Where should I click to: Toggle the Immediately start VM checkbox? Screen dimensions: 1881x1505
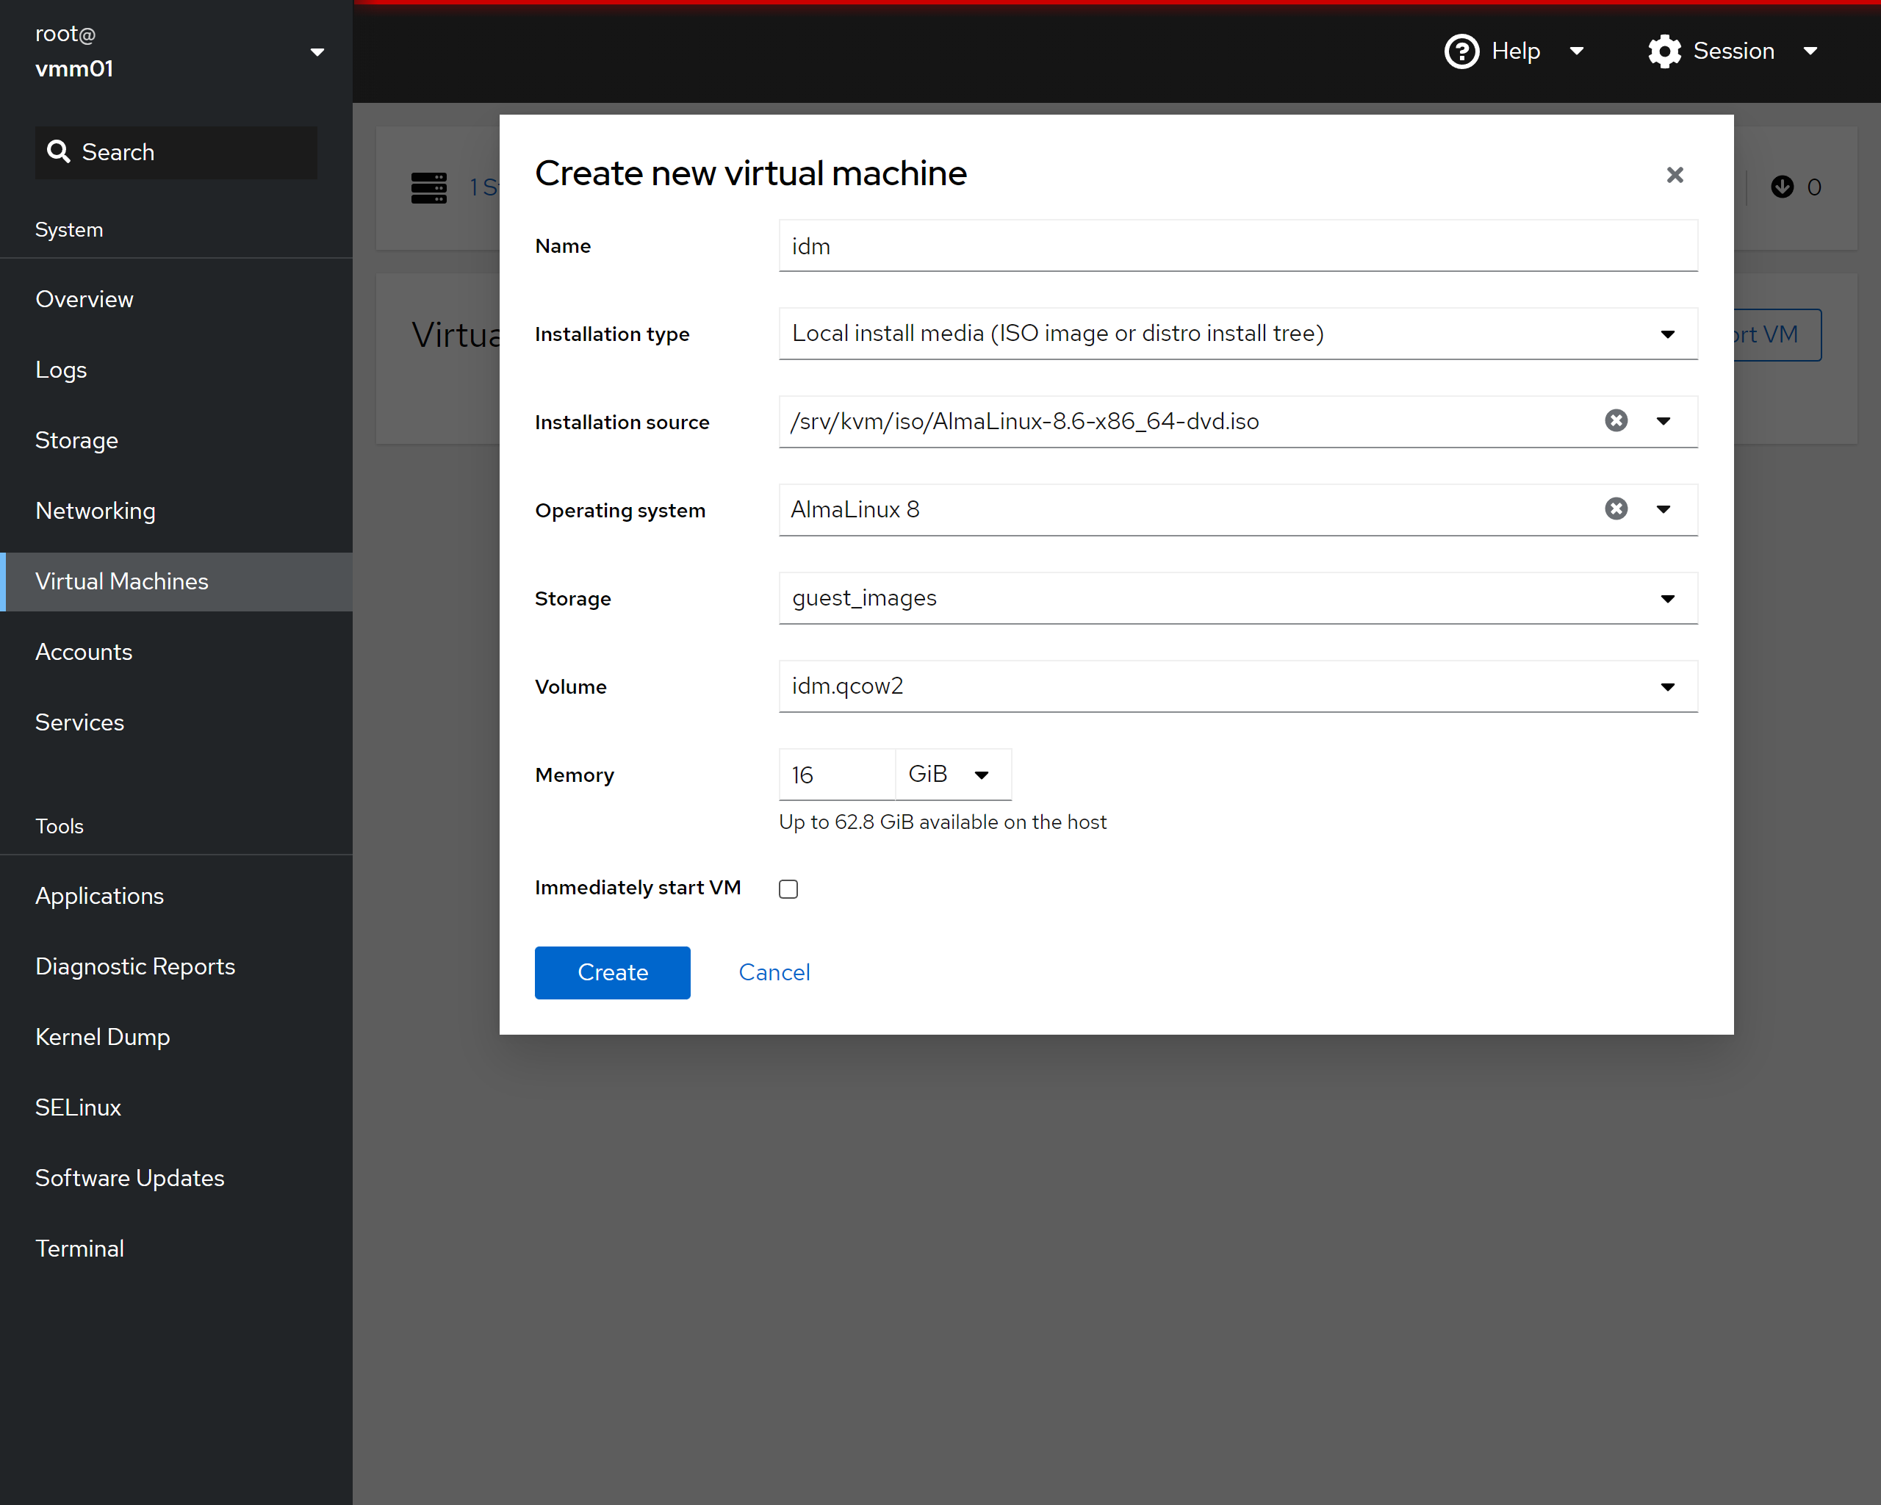(x=788, y=888)
